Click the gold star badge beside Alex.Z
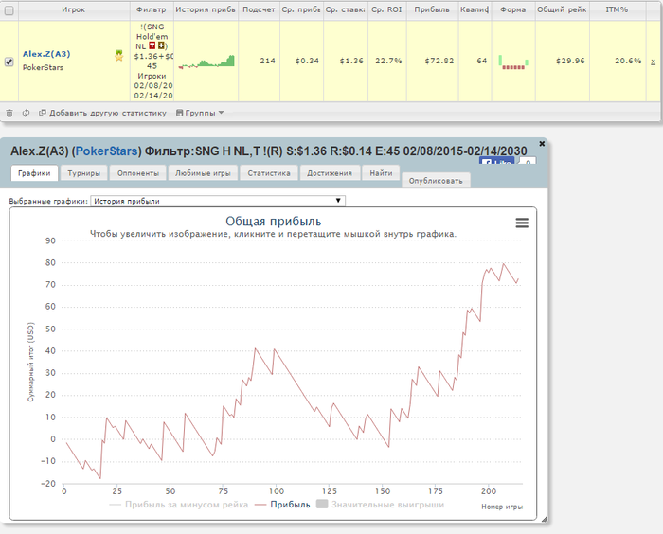The width and height of the screenshot is (663, 534). (x=118, y=56)
